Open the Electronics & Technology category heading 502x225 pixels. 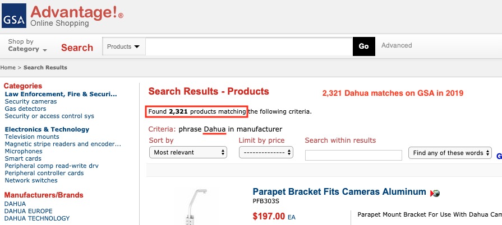coord(47,129)
